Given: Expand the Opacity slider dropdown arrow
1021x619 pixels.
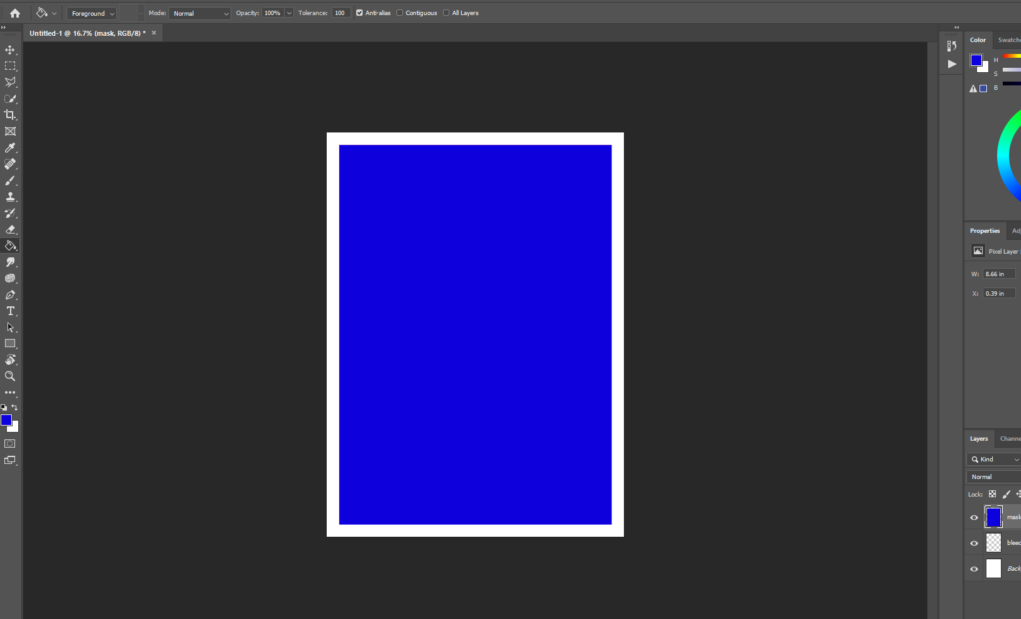Looking at the screenshot, I should pos(289,13).
